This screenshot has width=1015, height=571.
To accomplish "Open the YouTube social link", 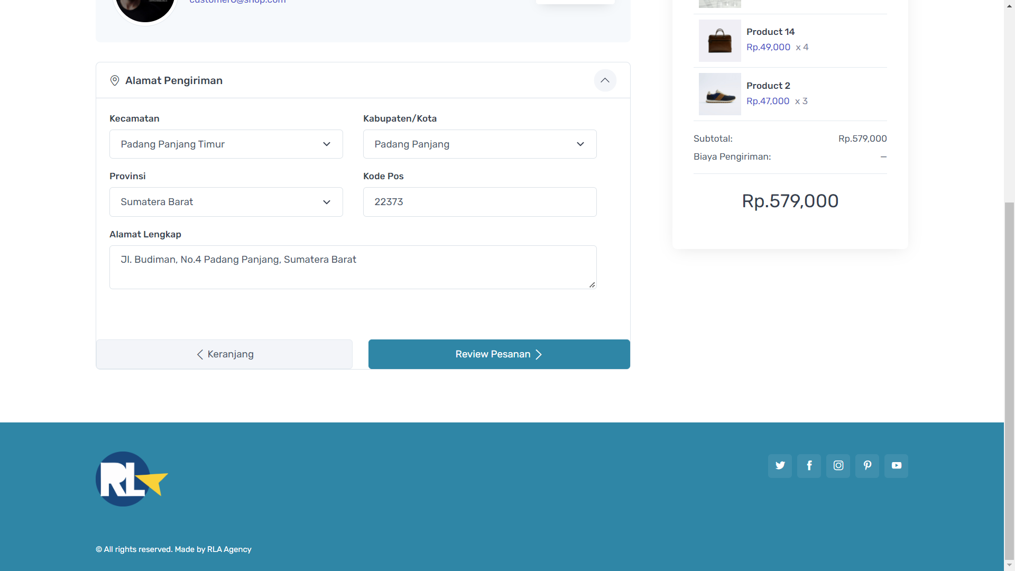I will click(x=896, y=466).
